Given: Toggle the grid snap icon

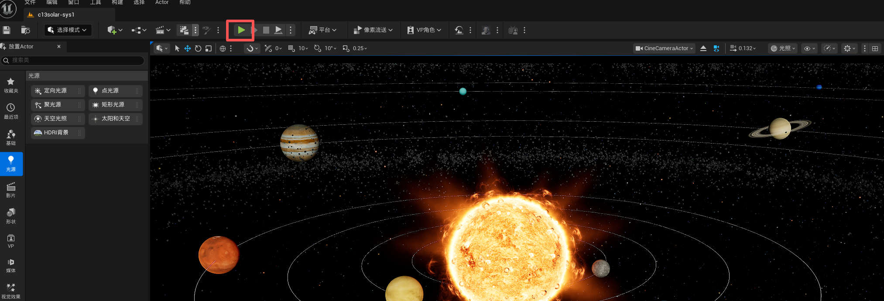Looking at the screenshot, I should pyautogui.click(x=291, y=48).
